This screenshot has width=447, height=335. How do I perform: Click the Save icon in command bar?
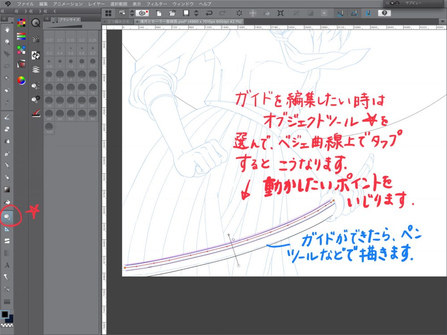point(186,13)
